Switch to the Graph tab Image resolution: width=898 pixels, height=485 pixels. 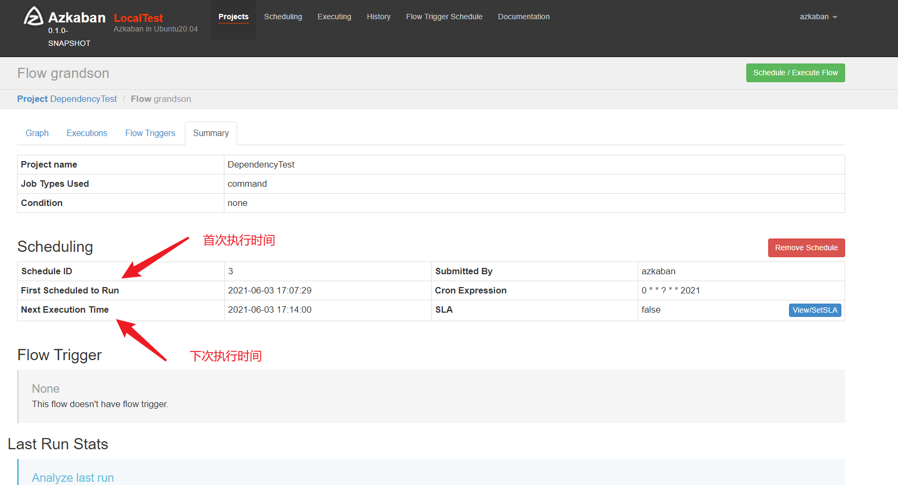tap(37, 133)
